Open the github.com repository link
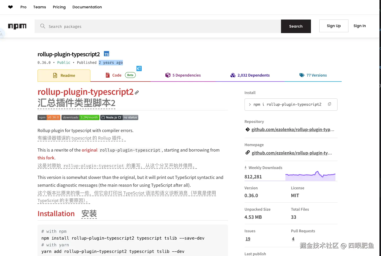 click(x=293, y=129)
